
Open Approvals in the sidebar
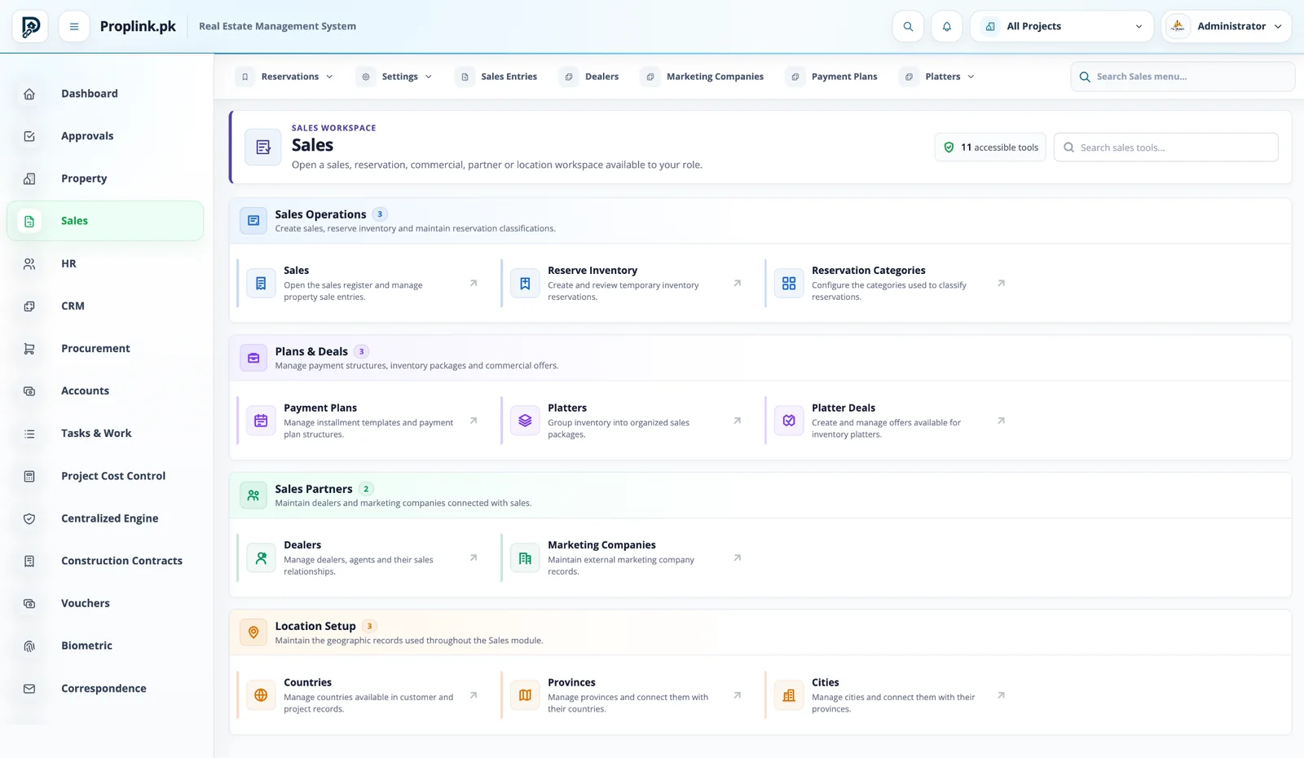click(x=105, y=136)
